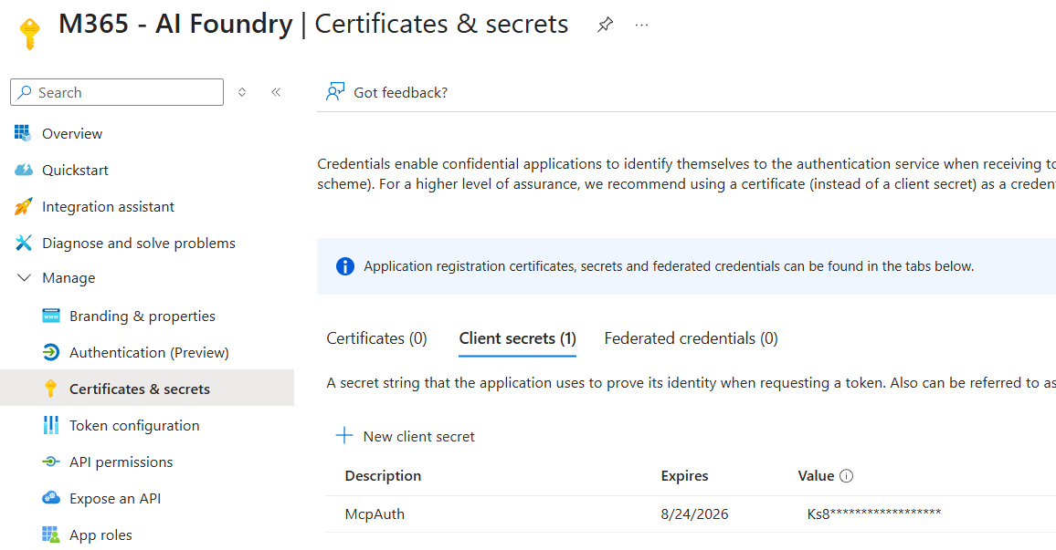
Task: Switch to the Certificates (0) tab
Action: (x=376, y=338)
